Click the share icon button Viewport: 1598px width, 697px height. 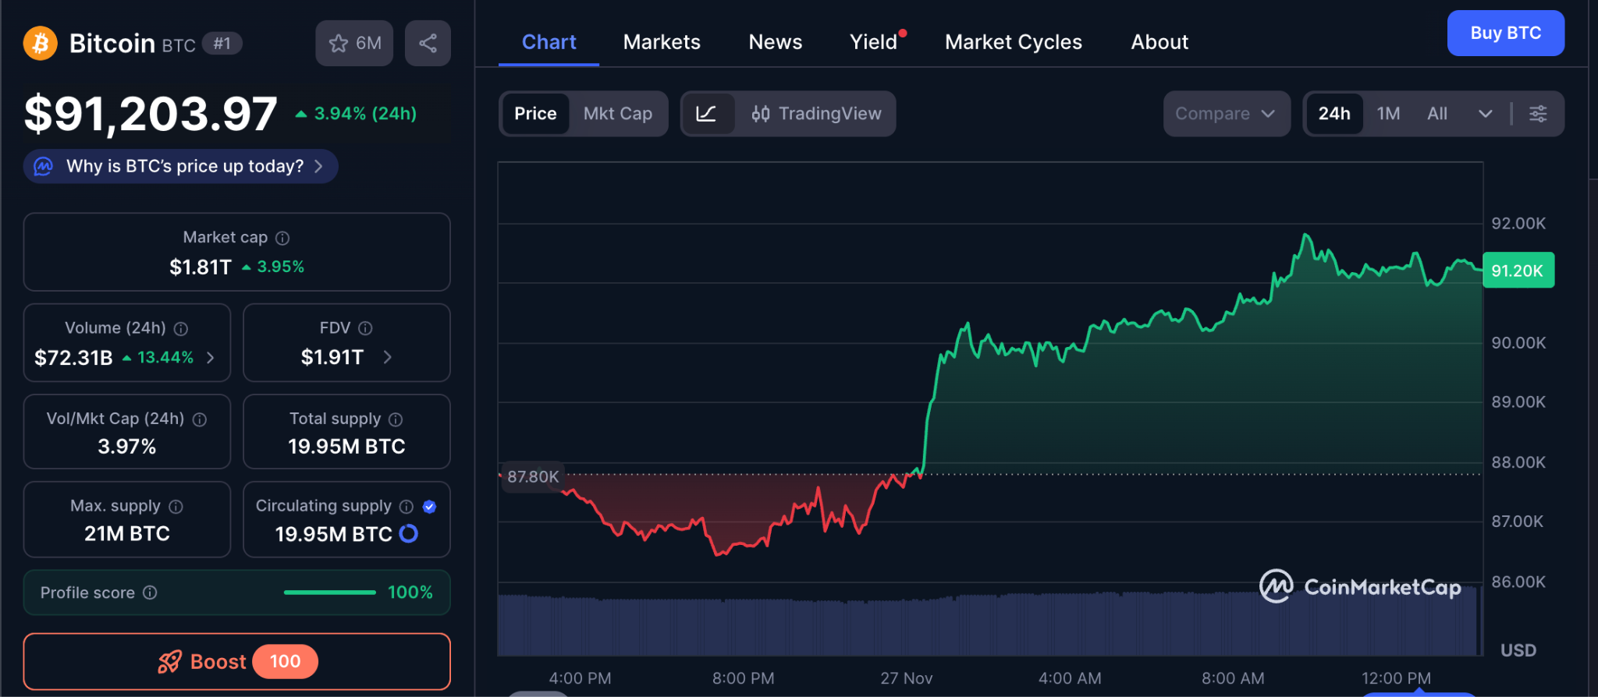point(428,44)
